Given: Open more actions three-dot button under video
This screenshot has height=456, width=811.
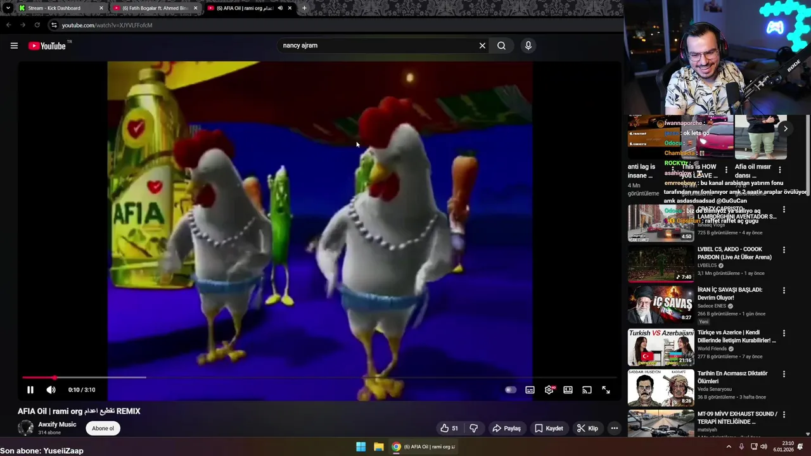Looking at the screenshot, I should [614, 428].
